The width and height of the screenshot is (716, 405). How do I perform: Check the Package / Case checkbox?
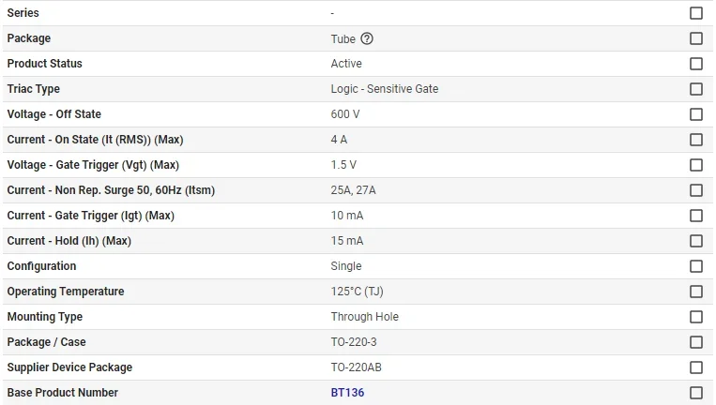coord(696,342)
